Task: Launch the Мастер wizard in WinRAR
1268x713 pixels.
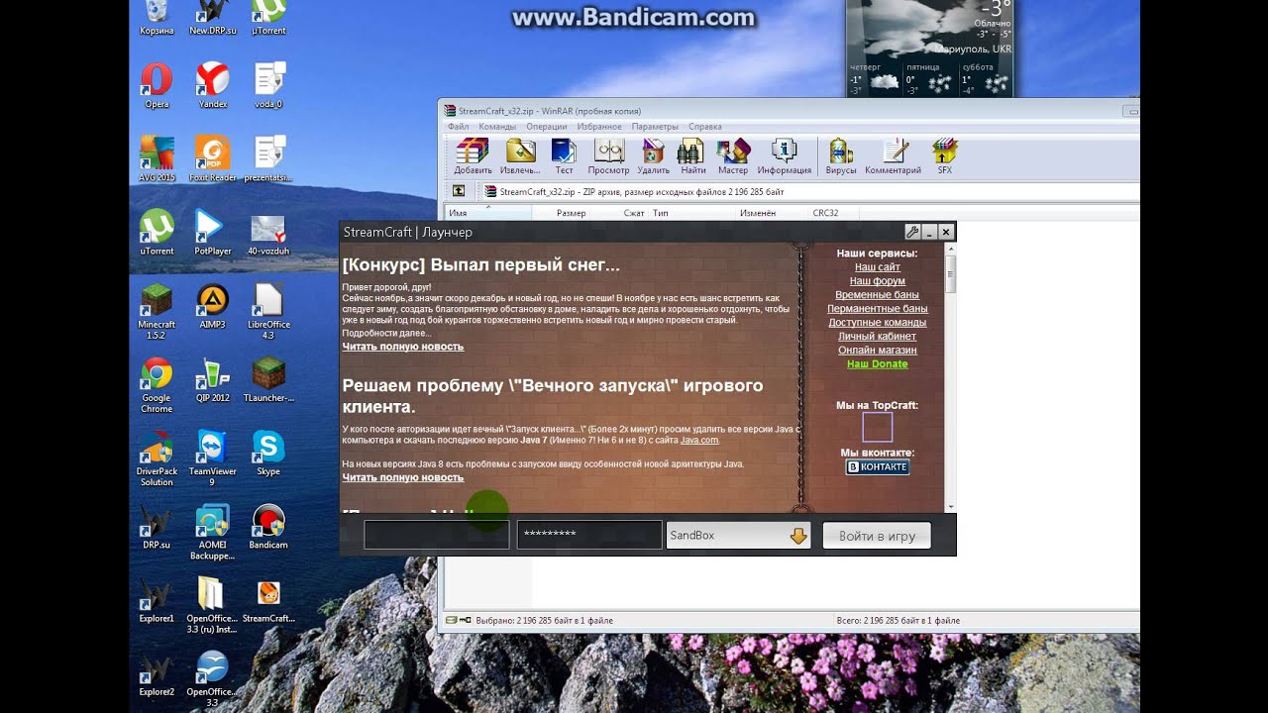Action: coord(733,156)
